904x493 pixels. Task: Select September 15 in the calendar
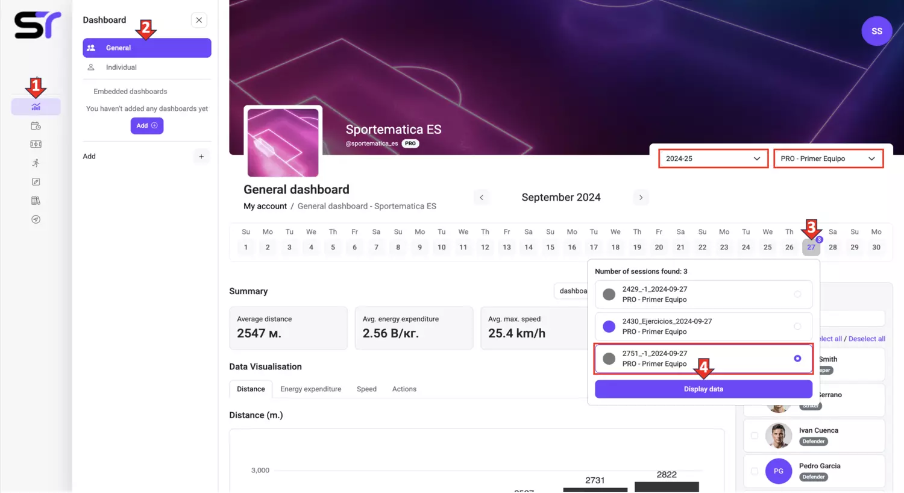[x=550, y=247]
